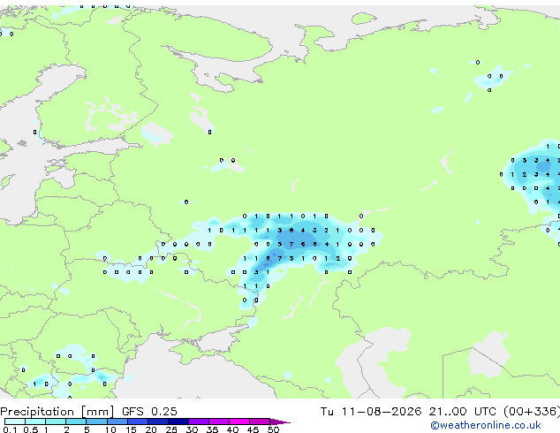The image size is (560, 433).
Task: Select the 2–5 mm legend color swatch
Action: click(x=76, y=422)
